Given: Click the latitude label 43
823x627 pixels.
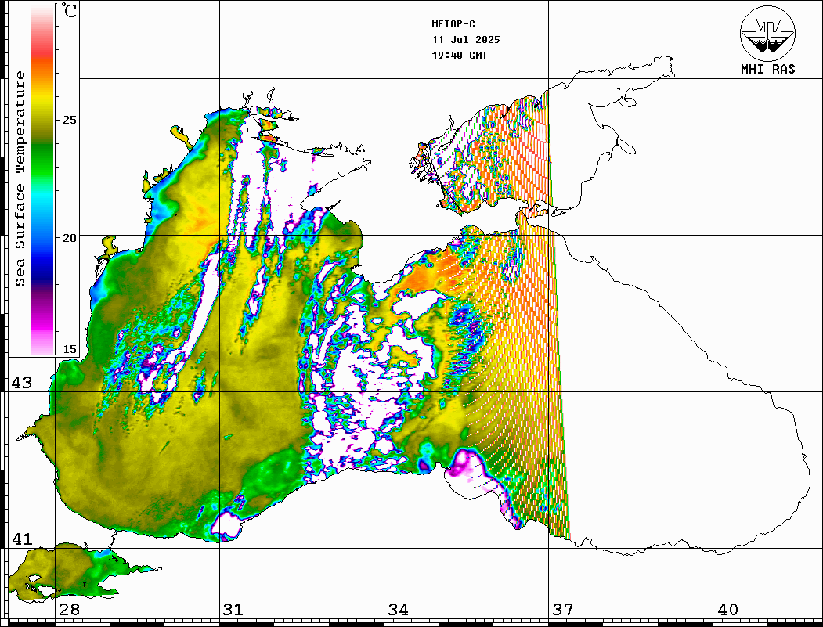Looking at the screenshot, I should (22, 383).
